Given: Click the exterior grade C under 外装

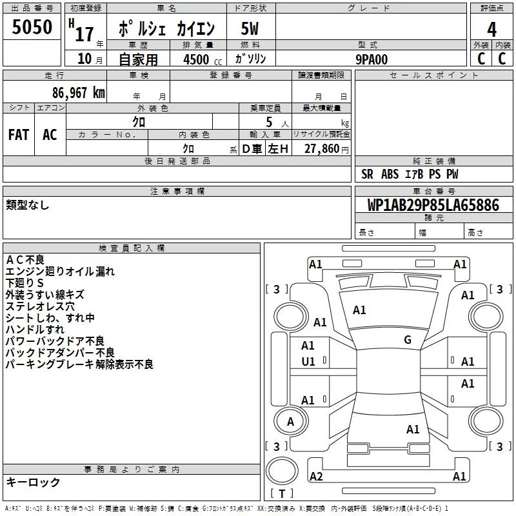Looking at the screenshot, I should tap(481, 59).
